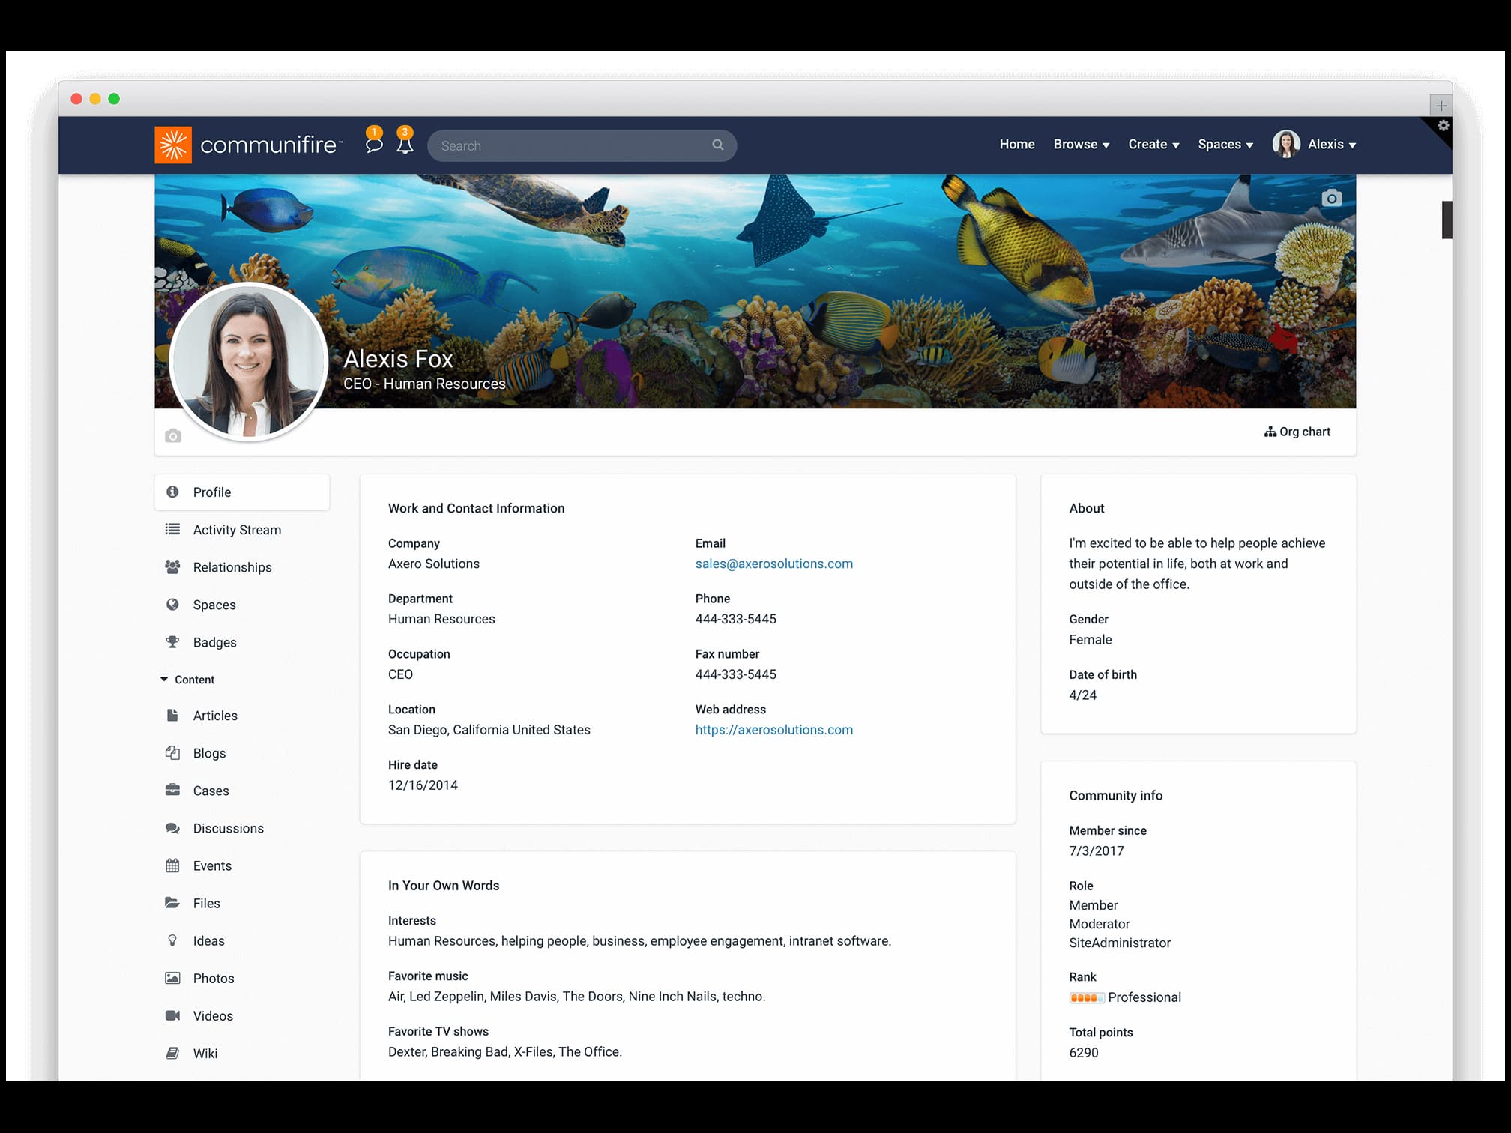Screen dimensions: 1511x1133
Task: Click the camera icon on the cover photo
Action: pyautogui.click(x=1331, y=198)
